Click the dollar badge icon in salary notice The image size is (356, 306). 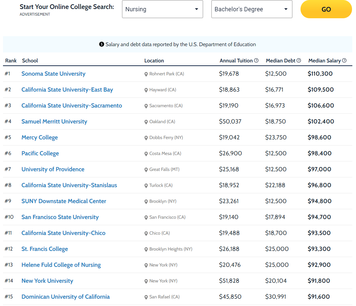pos(102,44)
